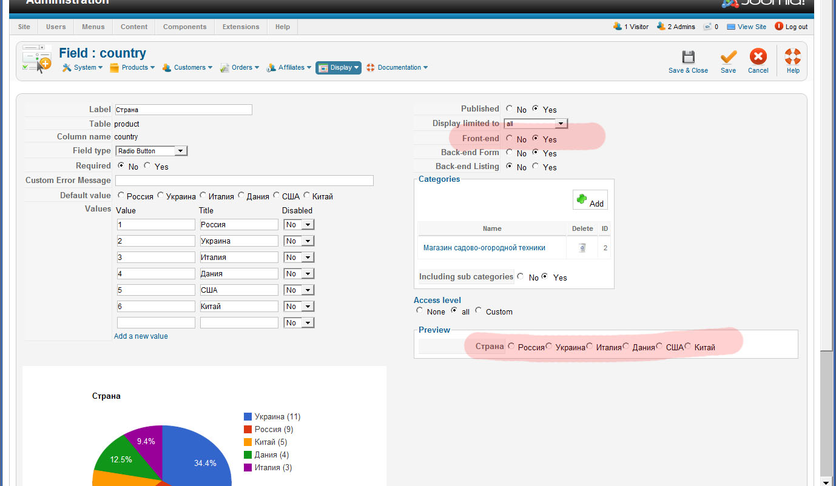
Task: Open the Users menu
Action: click(x=56, y=27)
